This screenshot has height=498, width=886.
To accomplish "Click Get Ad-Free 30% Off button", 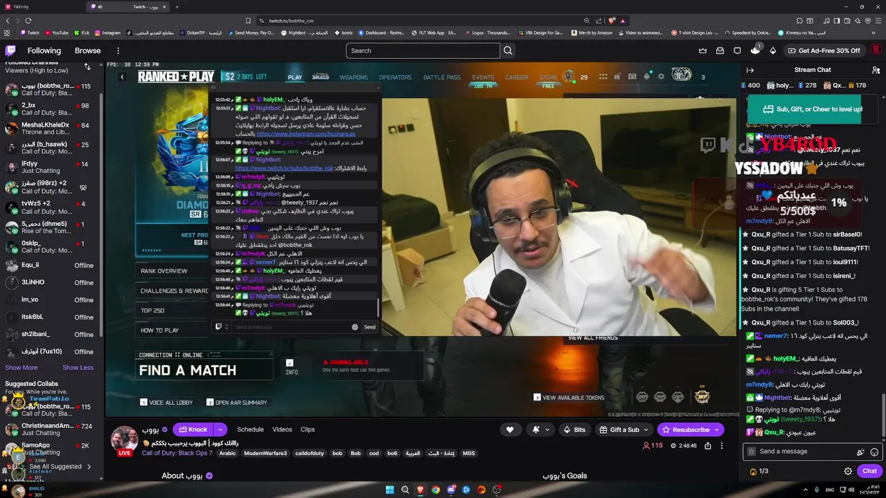I will (x=824, y=50).
